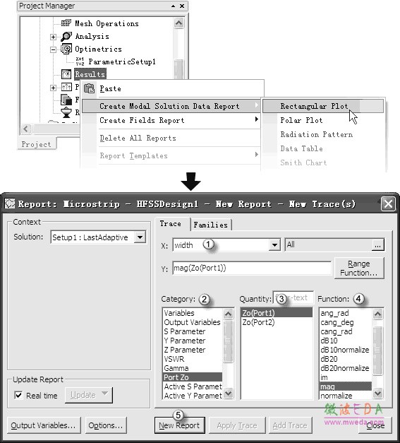Click the Mesh Operations tree icon
Image resolution: width=400 pixels, height=443 pixels.
tap(66, 23)
